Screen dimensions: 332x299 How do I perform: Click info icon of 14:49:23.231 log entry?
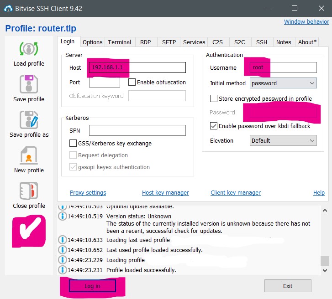[63, 270]
